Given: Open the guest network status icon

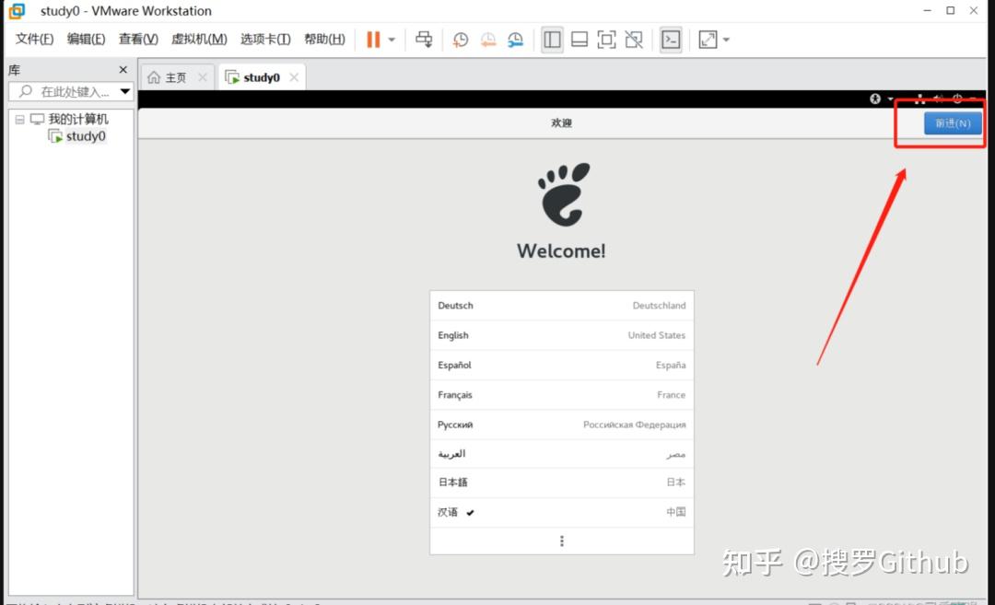Looking at the screenshot, I should [x=919, y=99].
